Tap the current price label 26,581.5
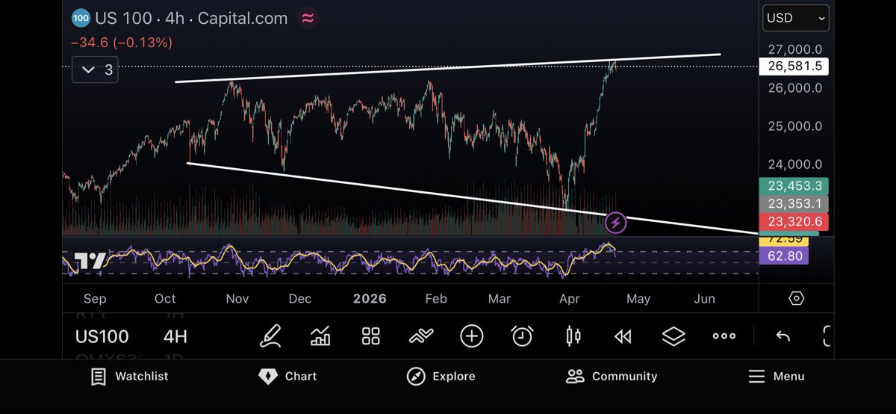The width and height of the screenshot is (896, 414). tap(794, 67)
